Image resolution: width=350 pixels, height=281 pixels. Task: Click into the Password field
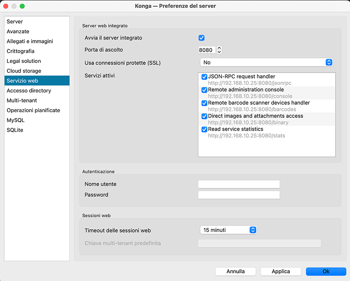pos(239,195)
